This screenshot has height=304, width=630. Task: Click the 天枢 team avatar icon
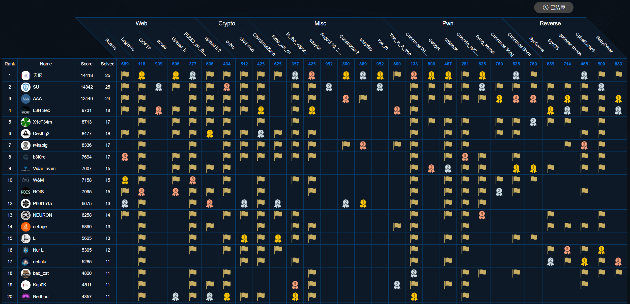tap(25, 75)
